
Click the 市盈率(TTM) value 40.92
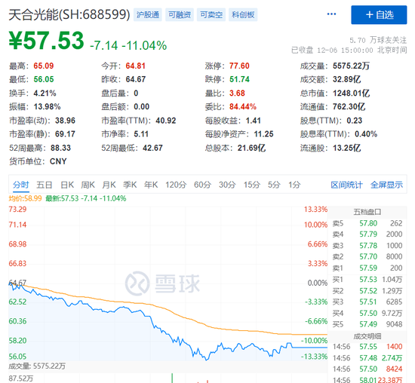[166, 121]
